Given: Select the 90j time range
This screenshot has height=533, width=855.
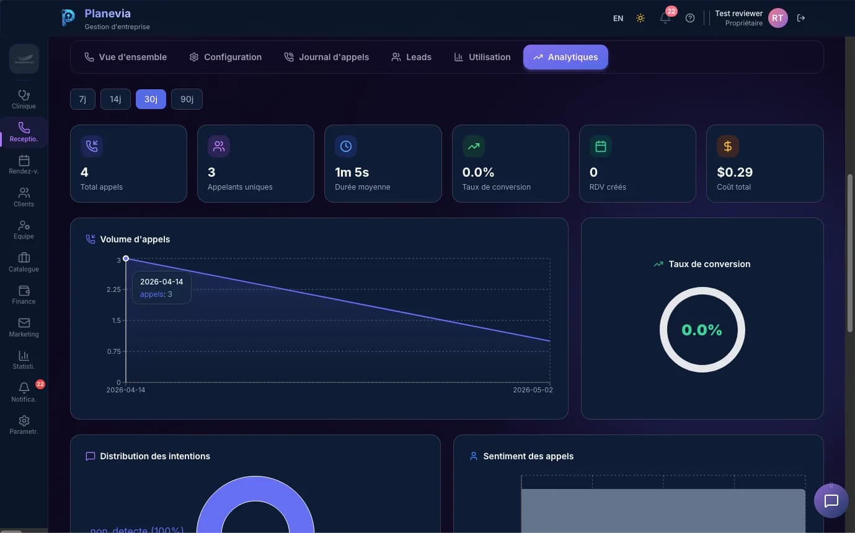Looking at the screenshot, I should pos(187,99).
